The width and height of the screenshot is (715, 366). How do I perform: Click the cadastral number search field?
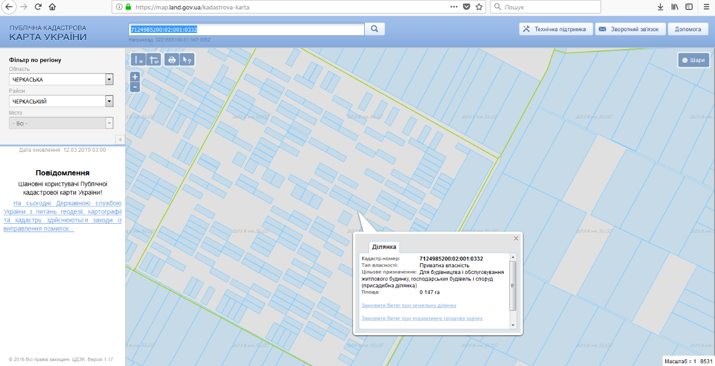[x=246, y=29]
